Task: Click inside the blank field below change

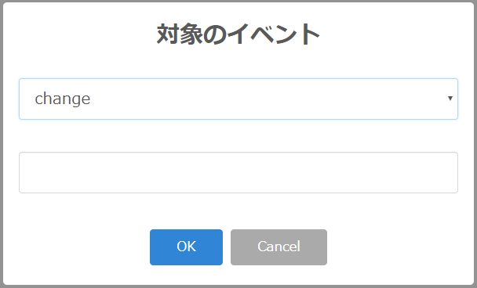Action: coord(238,172)
